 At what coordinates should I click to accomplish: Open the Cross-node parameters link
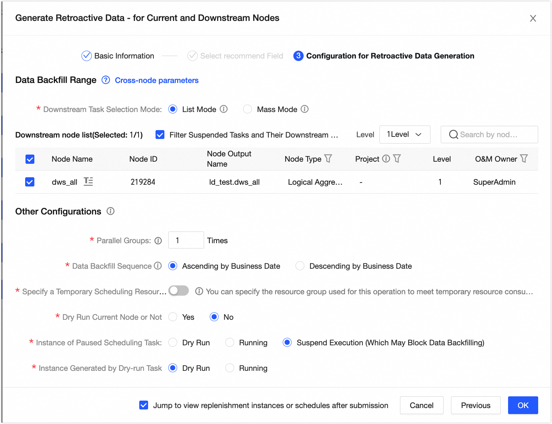click(x=157, y=80)
